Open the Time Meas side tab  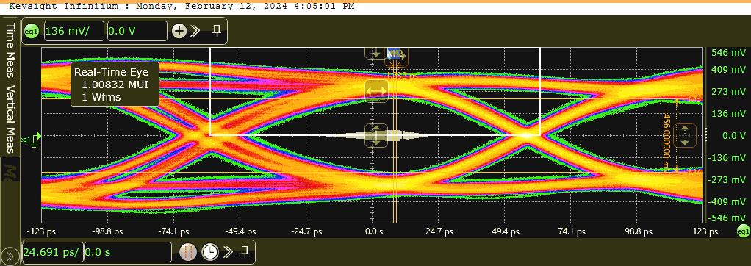[x=10, y=50]
